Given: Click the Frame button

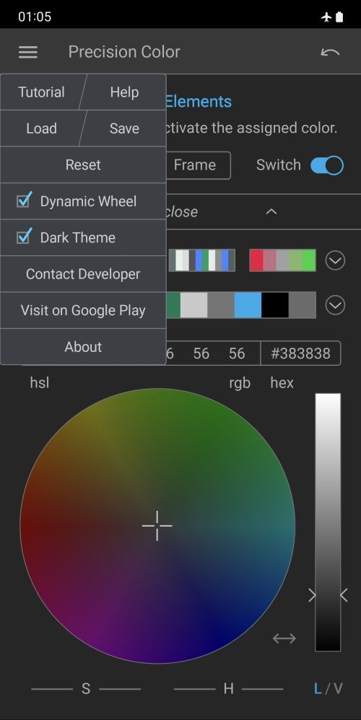Looking at the screenshot, I should (195, 164).
